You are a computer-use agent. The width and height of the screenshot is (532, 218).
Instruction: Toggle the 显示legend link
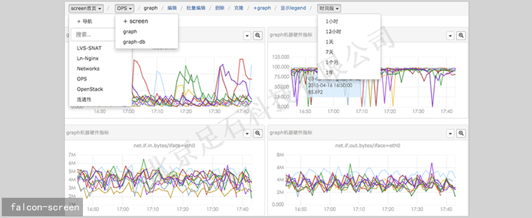click(x=293, y=8)
